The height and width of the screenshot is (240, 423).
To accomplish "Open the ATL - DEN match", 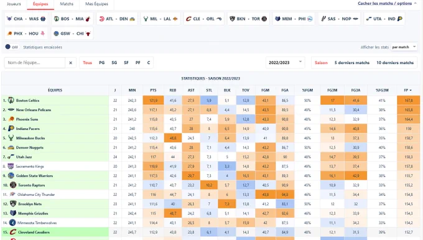I will click(x=117, y=19).
